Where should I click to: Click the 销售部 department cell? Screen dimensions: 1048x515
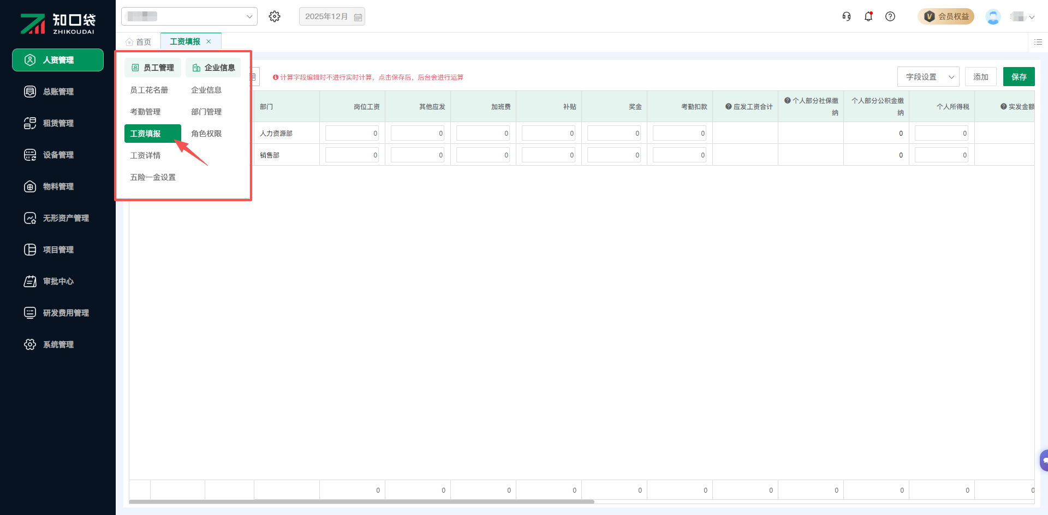tap(287, 155)
